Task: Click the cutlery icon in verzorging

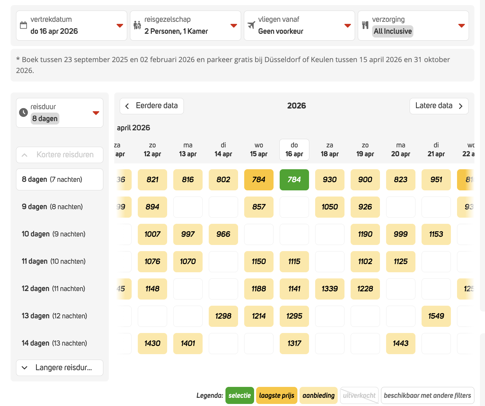Action: pyautogui.click(x=365, y=25)
